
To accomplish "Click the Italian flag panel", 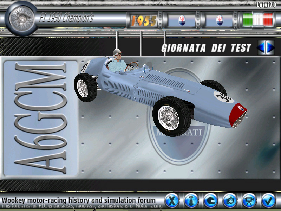I will pos(258,20).
